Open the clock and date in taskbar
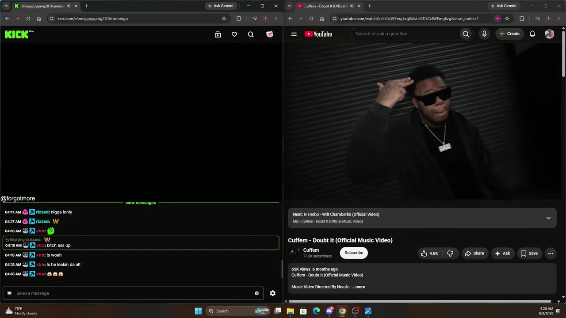This screenshot has height=318, width=566. click(546, 311)
